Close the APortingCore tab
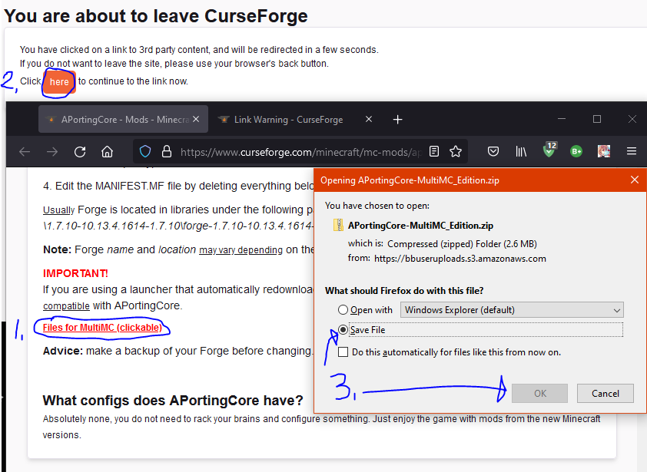Screen dimensions: 647x472 tap(196, 119)
